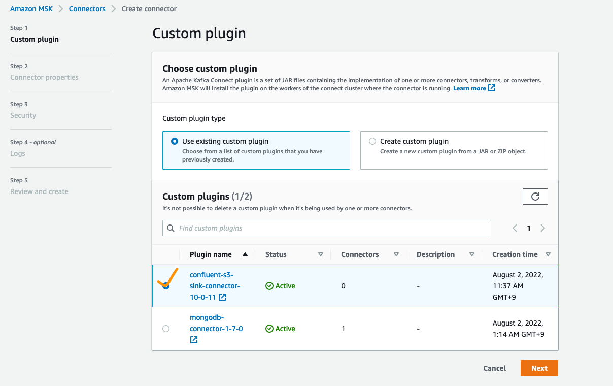Click the search magnifier icon in plugin filter

tap(171, 228)
